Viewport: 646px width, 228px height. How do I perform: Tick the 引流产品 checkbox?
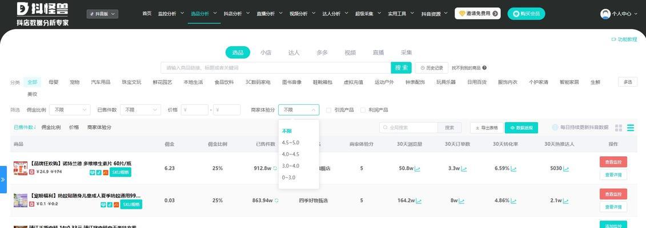[x=328, y=110]
